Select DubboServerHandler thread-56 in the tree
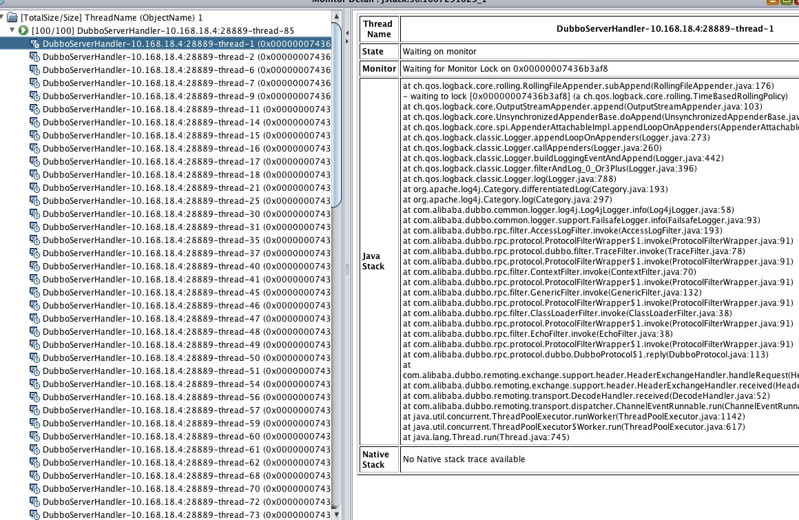Viewport: 799px width, 520px height. pyautogui.click(x=187, y=397)
